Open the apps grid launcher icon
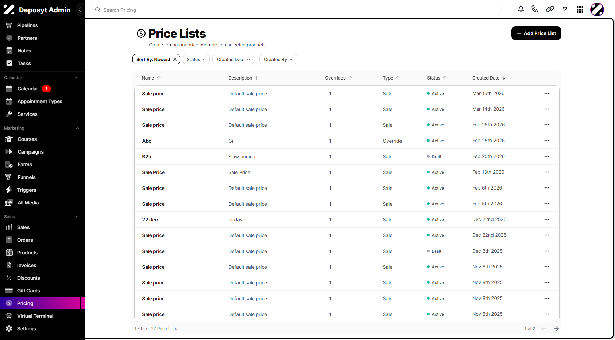615x340 pixels. click(x=580, y=10)
